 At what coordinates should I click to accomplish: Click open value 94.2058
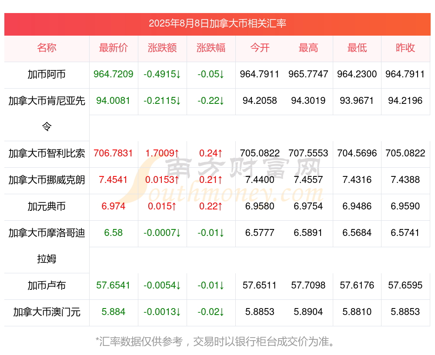coord(260,101)
